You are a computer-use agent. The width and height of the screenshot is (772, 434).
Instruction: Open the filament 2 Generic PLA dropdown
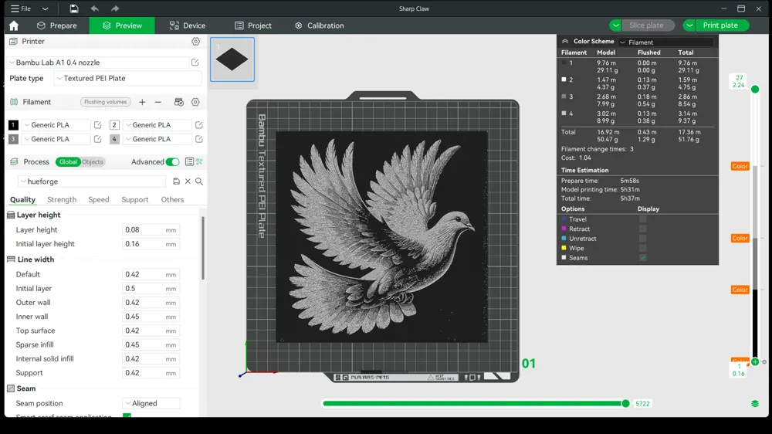[157, 125]
